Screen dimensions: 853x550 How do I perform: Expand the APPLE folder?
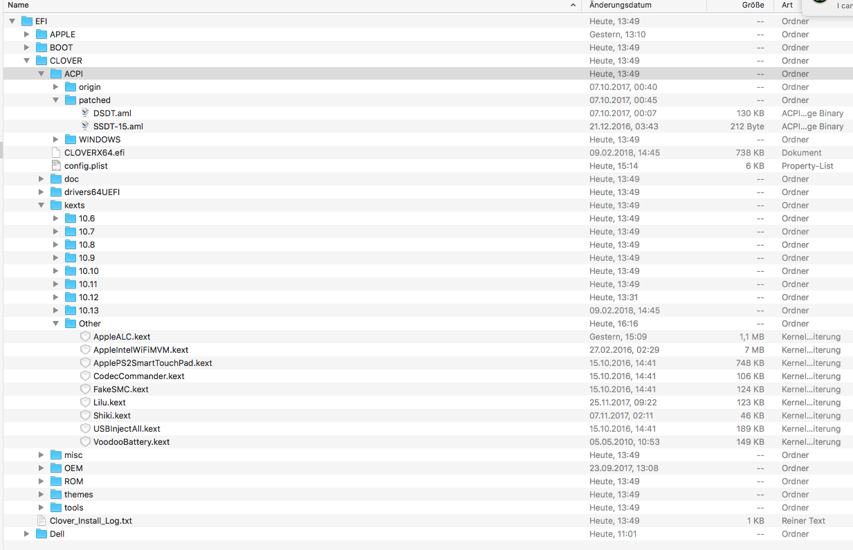27,35
